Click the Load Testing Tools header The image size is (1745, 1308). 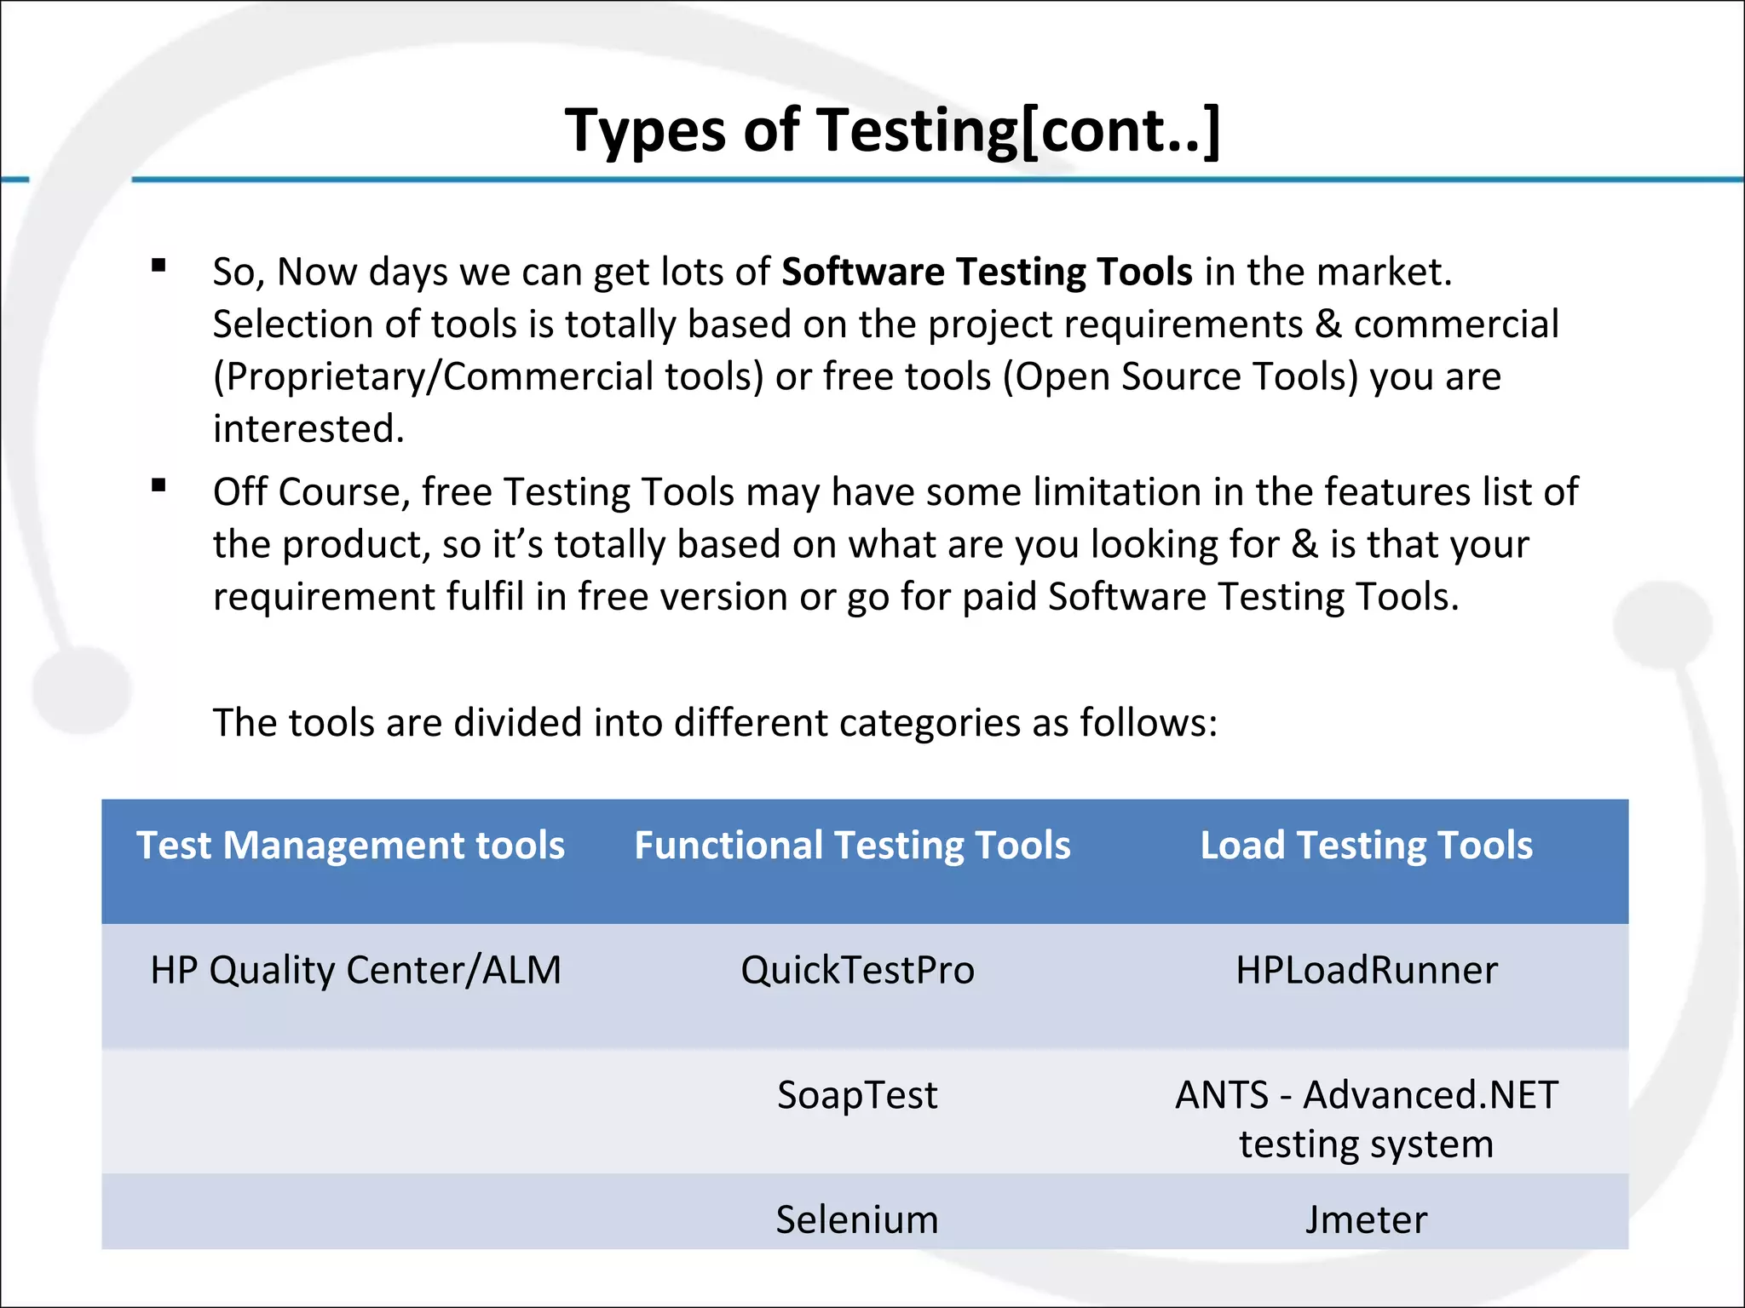tap(1367, 846)
